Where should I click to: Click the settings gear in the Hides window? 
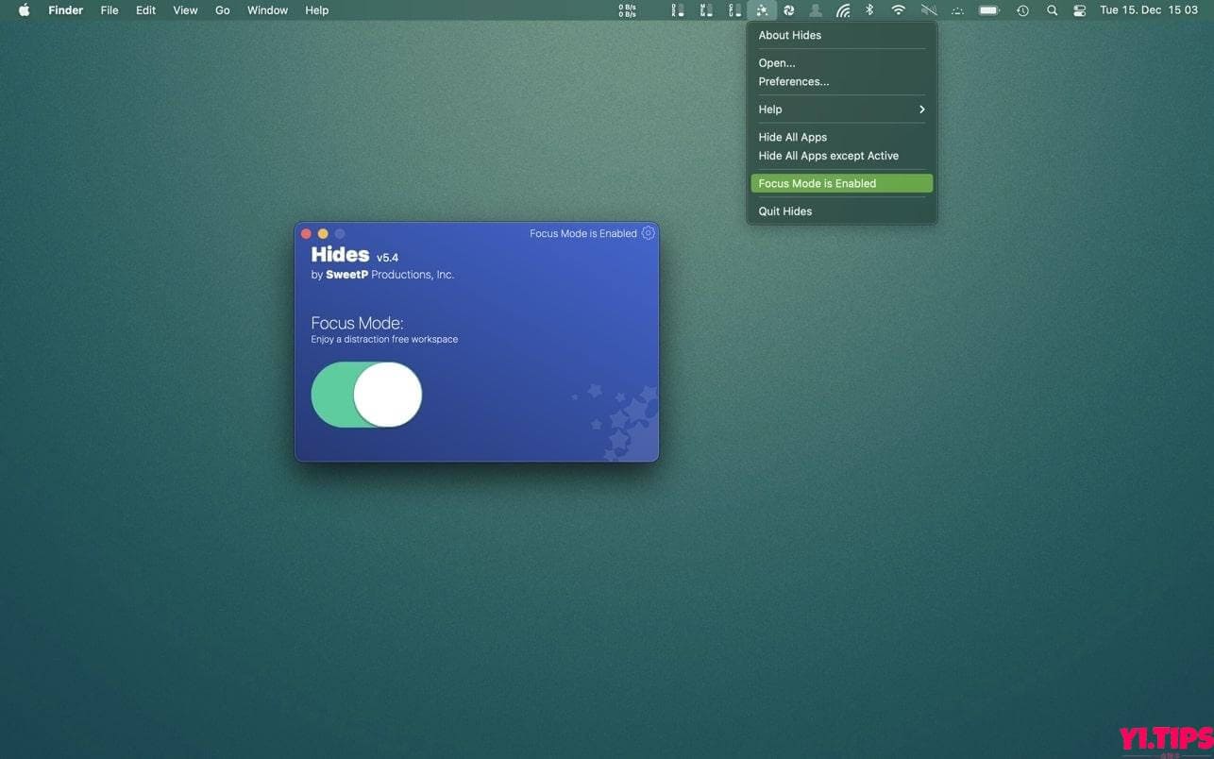point(649,233)
